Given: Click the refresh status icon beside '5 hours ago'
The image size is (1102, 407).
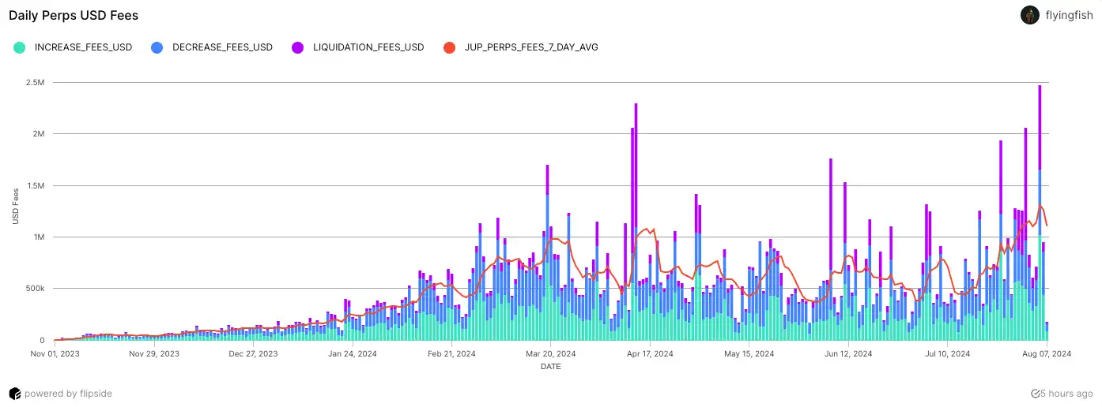Looking at the screenshot, I should (x=1036, y=393).
